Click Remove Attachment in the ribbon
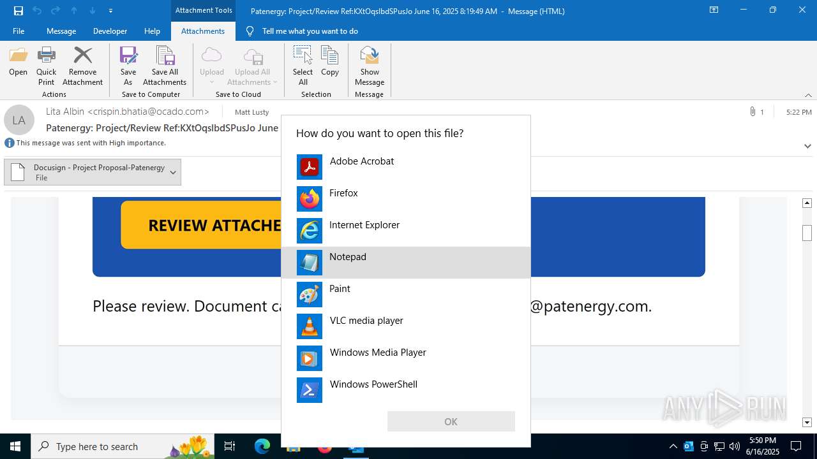 point(83,66)
